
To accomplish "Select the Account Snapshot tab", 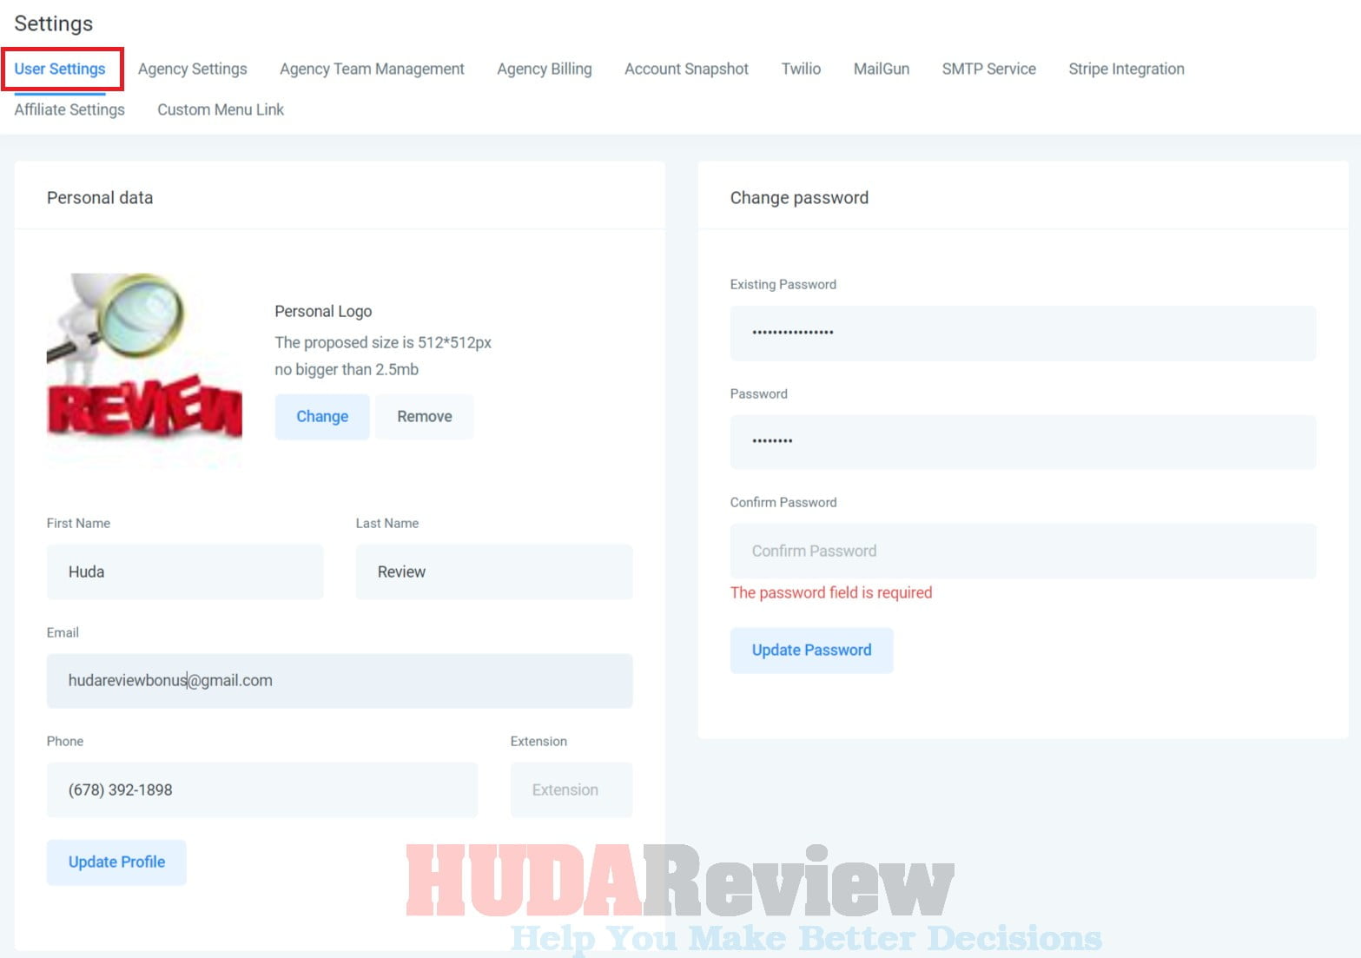I will (686, 69).
